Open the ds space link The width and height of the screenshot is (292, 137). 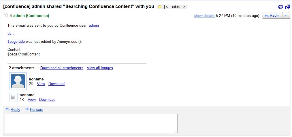(x=10, y=34)
